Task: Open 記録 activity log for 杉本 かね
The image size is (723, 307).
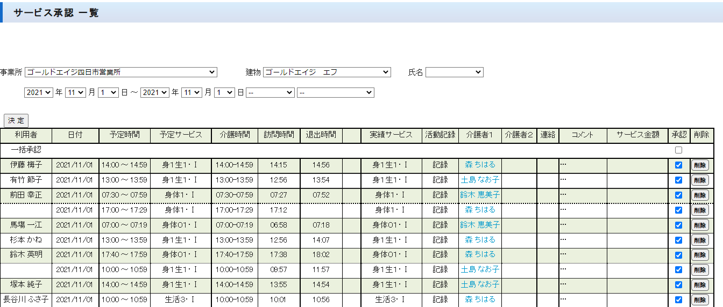Action: tap(440, 240)
